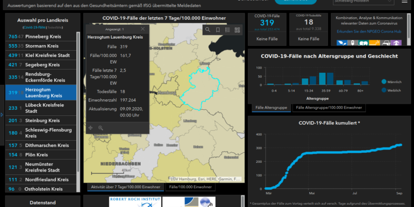Click the COVID-19-Fälle 319 indicator
The image size is (414, 207).
coord(267,23)
